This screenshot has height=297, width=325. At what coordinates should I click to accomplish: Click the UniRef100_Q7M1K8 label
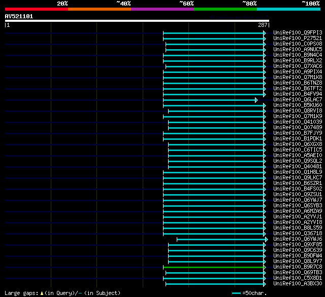298,78
